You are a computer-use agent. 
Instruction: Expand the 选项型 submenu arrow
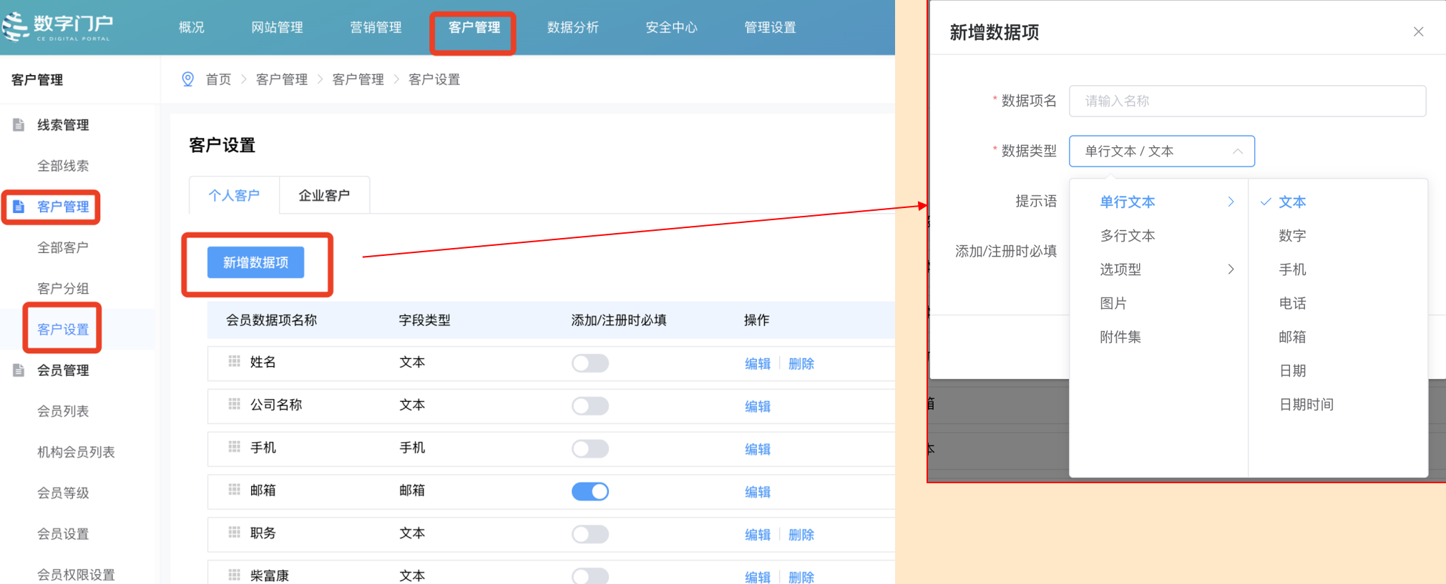pos(1231,269)
